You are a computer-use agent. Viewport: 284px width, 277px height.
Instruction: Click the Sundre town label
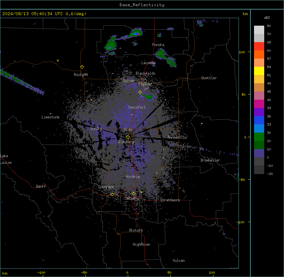[96, 129]
